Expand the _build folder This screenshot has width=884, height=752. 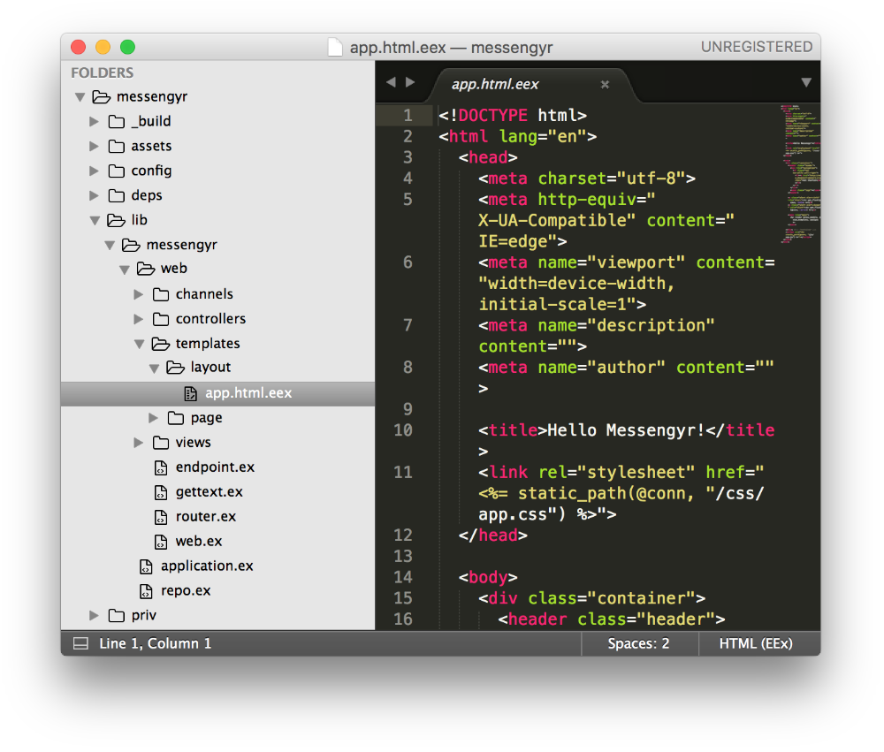tap(95, 121)
